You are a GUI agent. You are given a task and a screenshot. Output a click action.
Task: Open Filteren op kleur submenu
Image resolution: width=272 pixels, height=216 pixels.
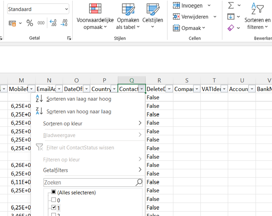click(88, 159)
